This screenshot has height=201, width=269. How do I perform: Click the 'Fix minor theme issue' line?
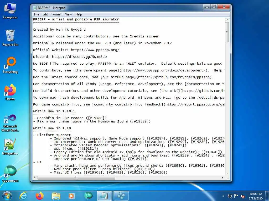92,121
